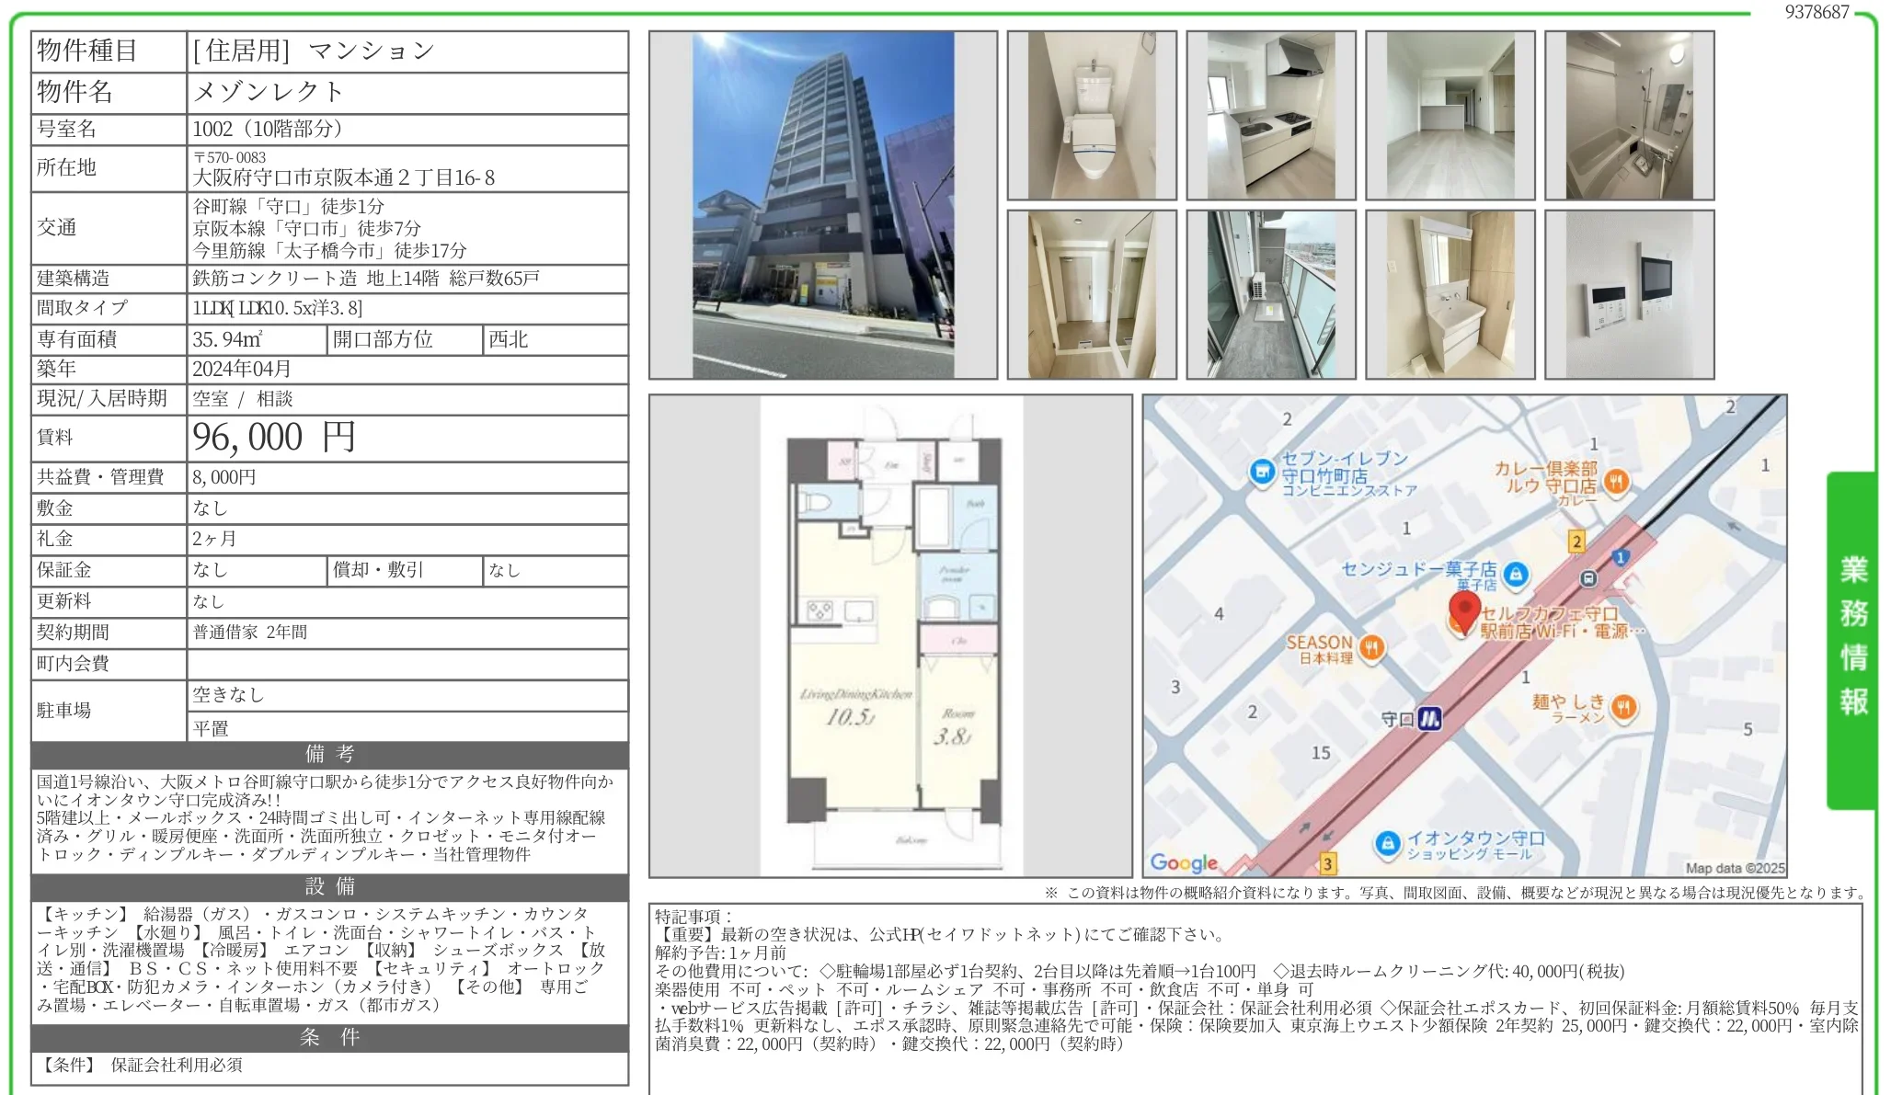This screenshot has height=1095, width=1891.
Task: Select the green 業務情報 side tab
Action: coord(1852,638)
